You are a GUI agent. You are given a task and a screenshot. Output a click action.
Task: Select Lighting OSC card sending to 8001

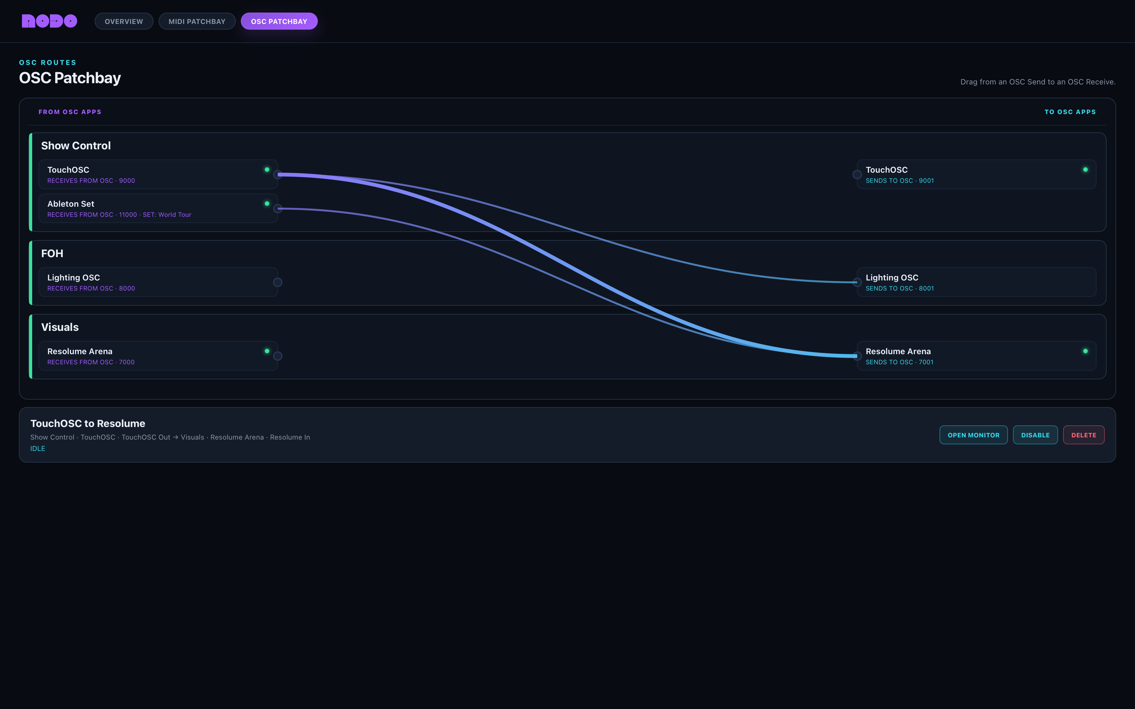click(x=976, y=282)
